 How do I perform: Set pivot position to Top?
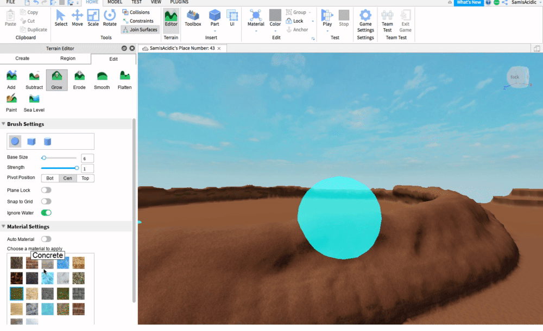point(85,179)
